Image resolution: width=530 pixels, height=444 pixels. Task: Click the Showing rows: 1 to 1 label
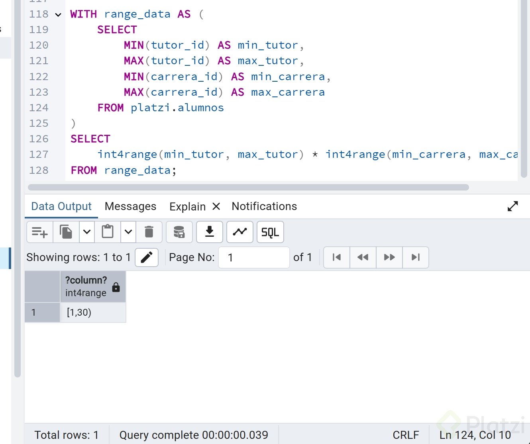[79, 257]
